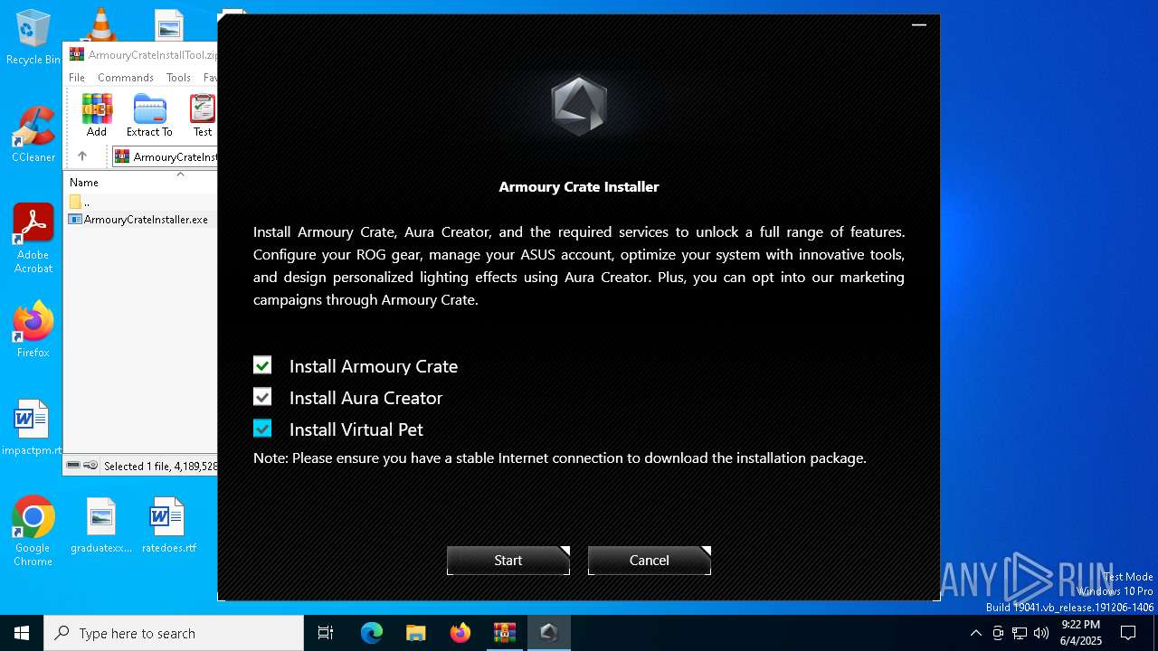The image size is (1158, 651).
Task: Open network status tray icon
Action: coord(1020,633)
